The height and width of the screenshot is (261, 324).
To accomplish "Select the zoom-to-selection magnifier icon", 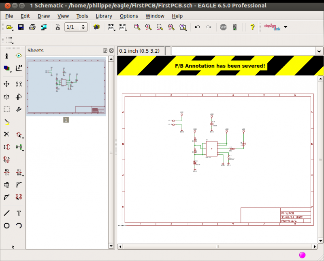I will (183, 27).
